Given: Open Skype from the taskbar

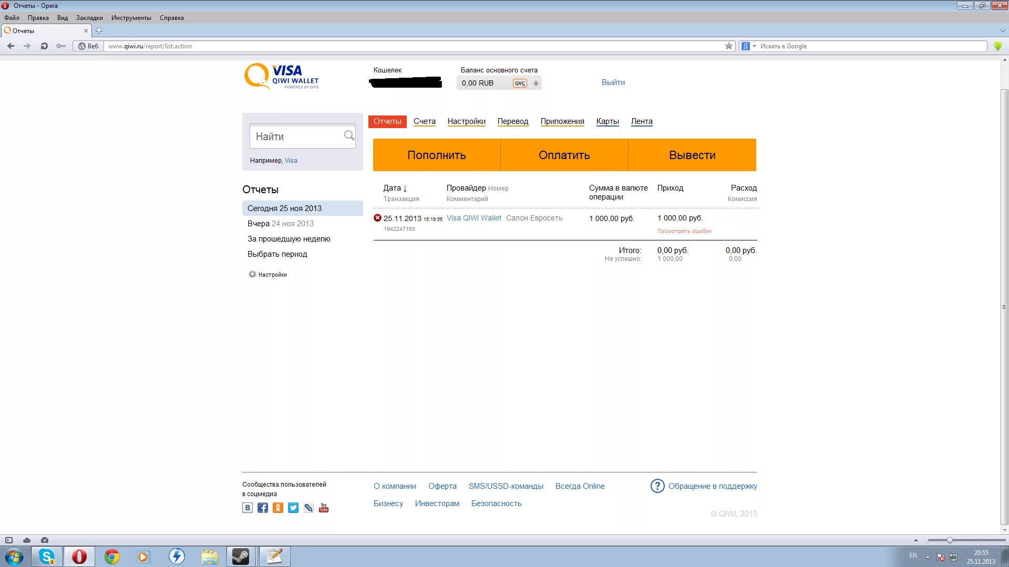Looking at the screenshot, I should [x=47, y=556].
